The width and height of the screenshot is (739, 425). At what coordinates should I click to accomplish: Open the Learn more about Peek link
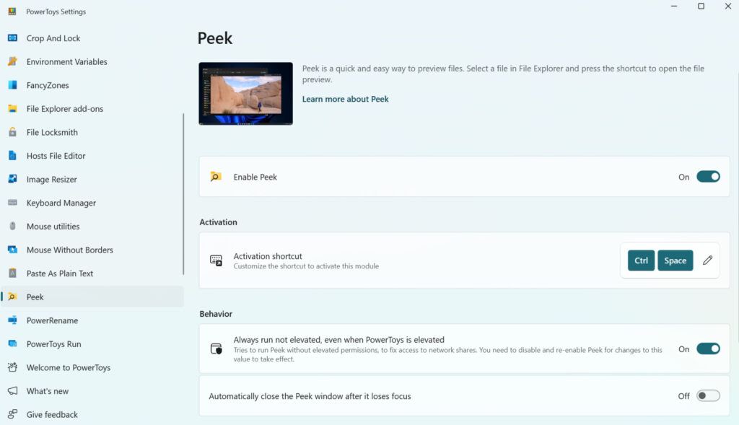click(345, 99)
